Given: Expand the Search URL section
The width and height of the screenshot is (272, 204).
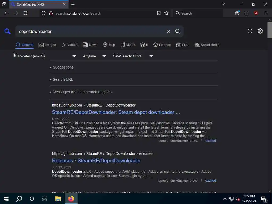Looking at the screenshot, I should click(61, 79).
